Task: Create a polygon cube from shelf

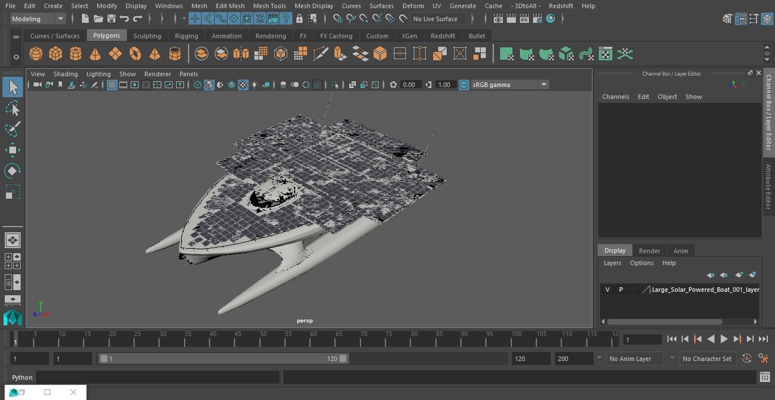Action: (x=56, y=54)
